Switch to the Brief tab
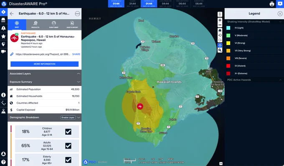 coord(17,25)
